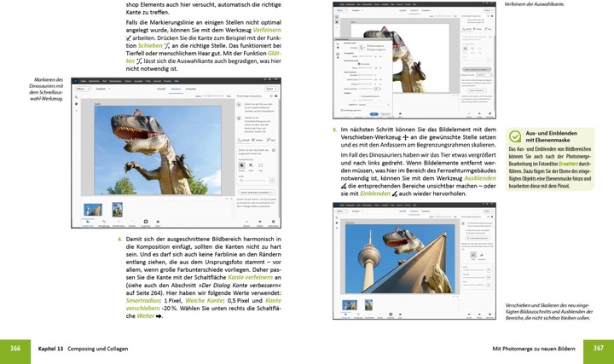The width and height of the screenshot is (614, 364).
Task: Select TV tower thumbnail in dinosaur sky screenshot's photo bin
Action: [x=93, y=210]
